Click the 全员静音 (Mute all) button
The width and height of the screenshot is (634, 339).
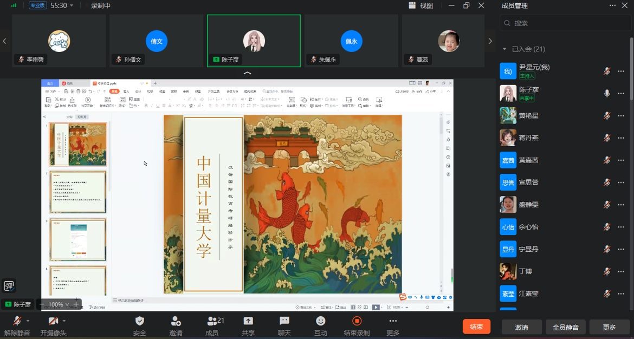565,327
